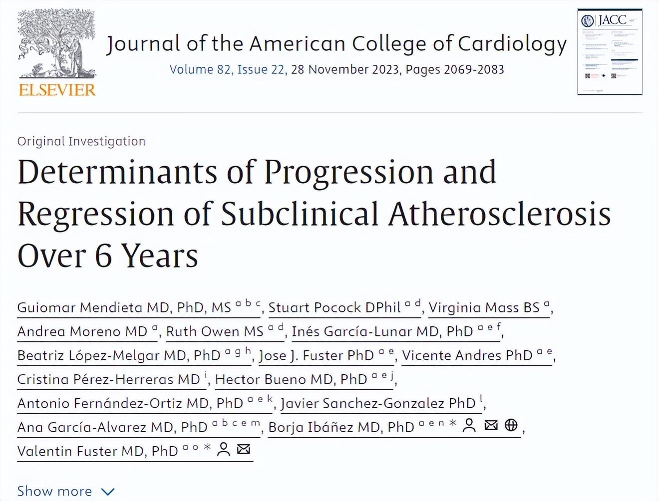Select author Virginia Mass BS

pyautogui.click(x=484, y=307)
